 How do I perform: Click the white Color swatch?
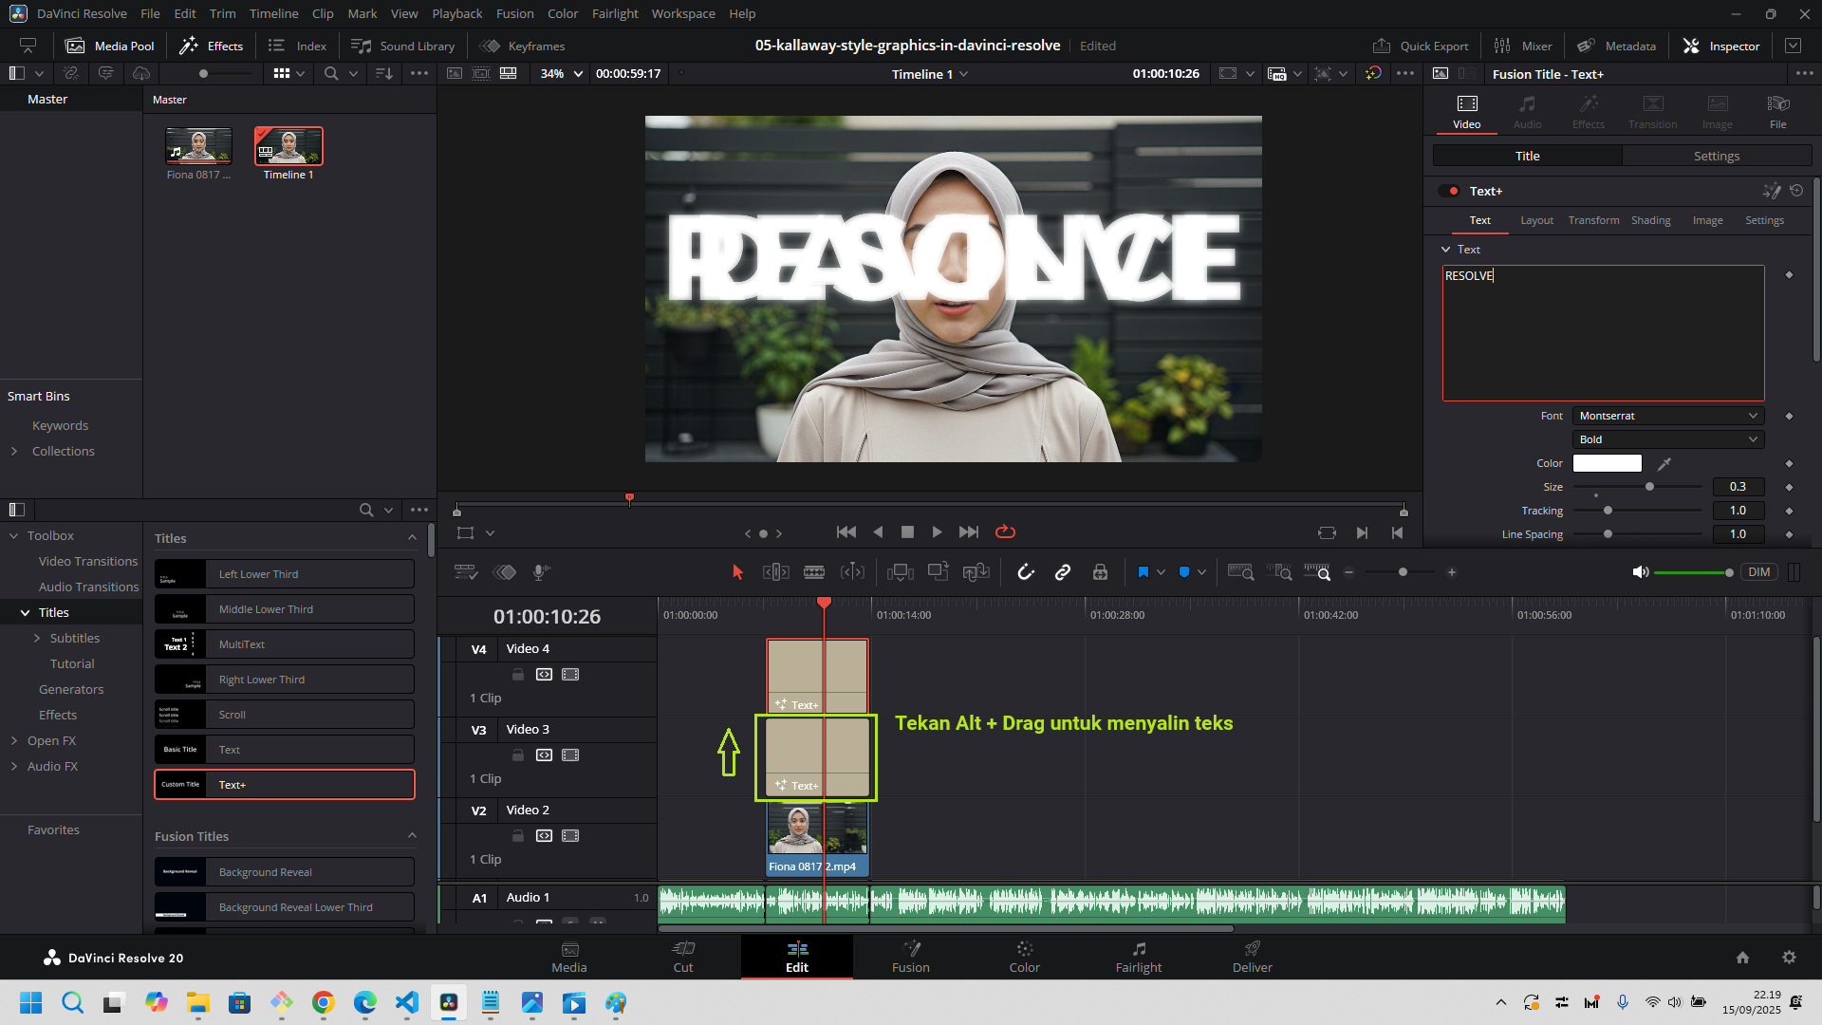tap(1607, 463)
